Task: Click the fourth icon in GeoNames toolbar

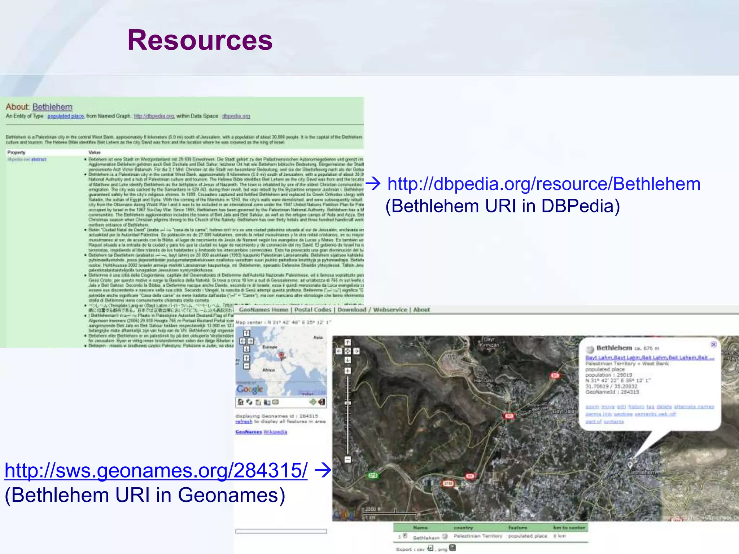Action: point(267,402)
